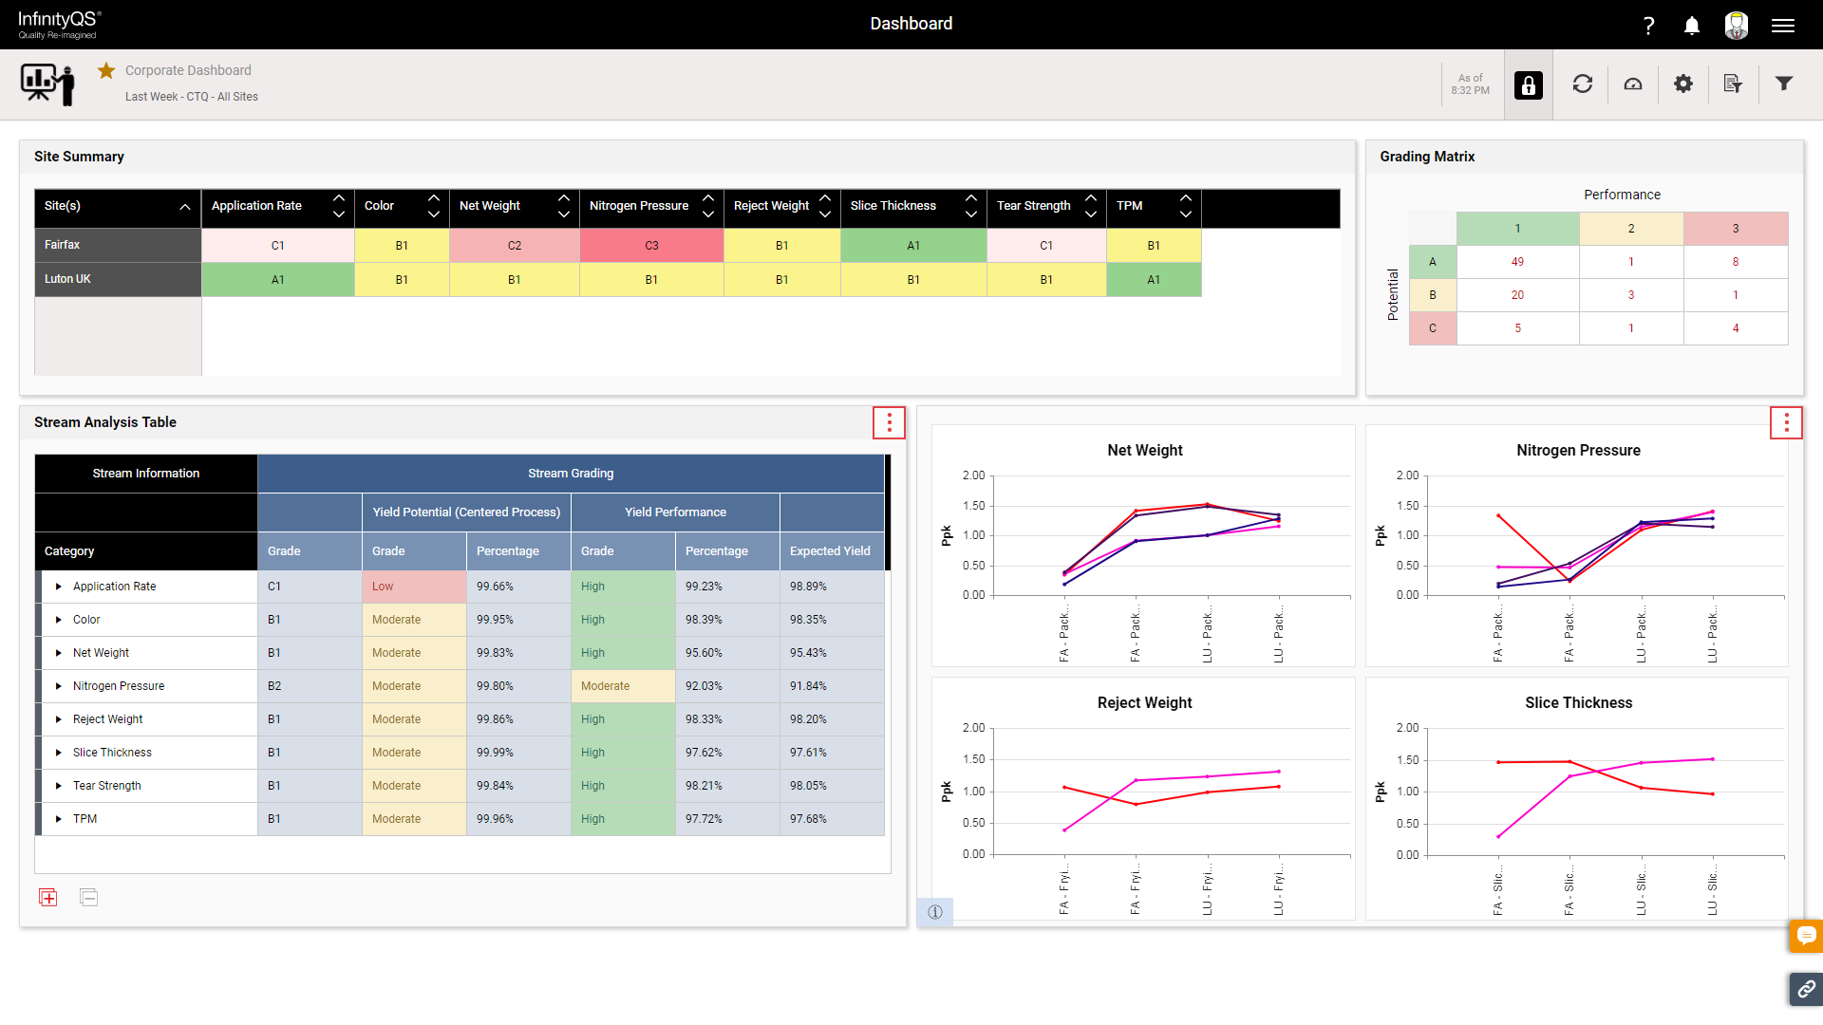
Task: Open the hamburger main menu
Action: (x=1783, y=26)
